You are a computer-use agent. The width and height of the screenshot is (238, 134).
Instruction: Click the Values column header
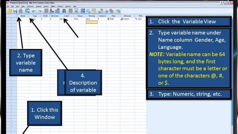coord(80,16)
